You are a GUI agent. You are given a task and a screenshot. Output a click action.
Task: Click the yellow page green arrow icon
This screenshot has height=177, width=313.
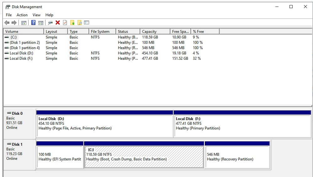tap(72, 23)
